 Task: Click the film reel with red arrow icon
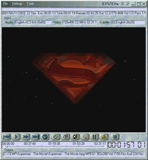85,137
